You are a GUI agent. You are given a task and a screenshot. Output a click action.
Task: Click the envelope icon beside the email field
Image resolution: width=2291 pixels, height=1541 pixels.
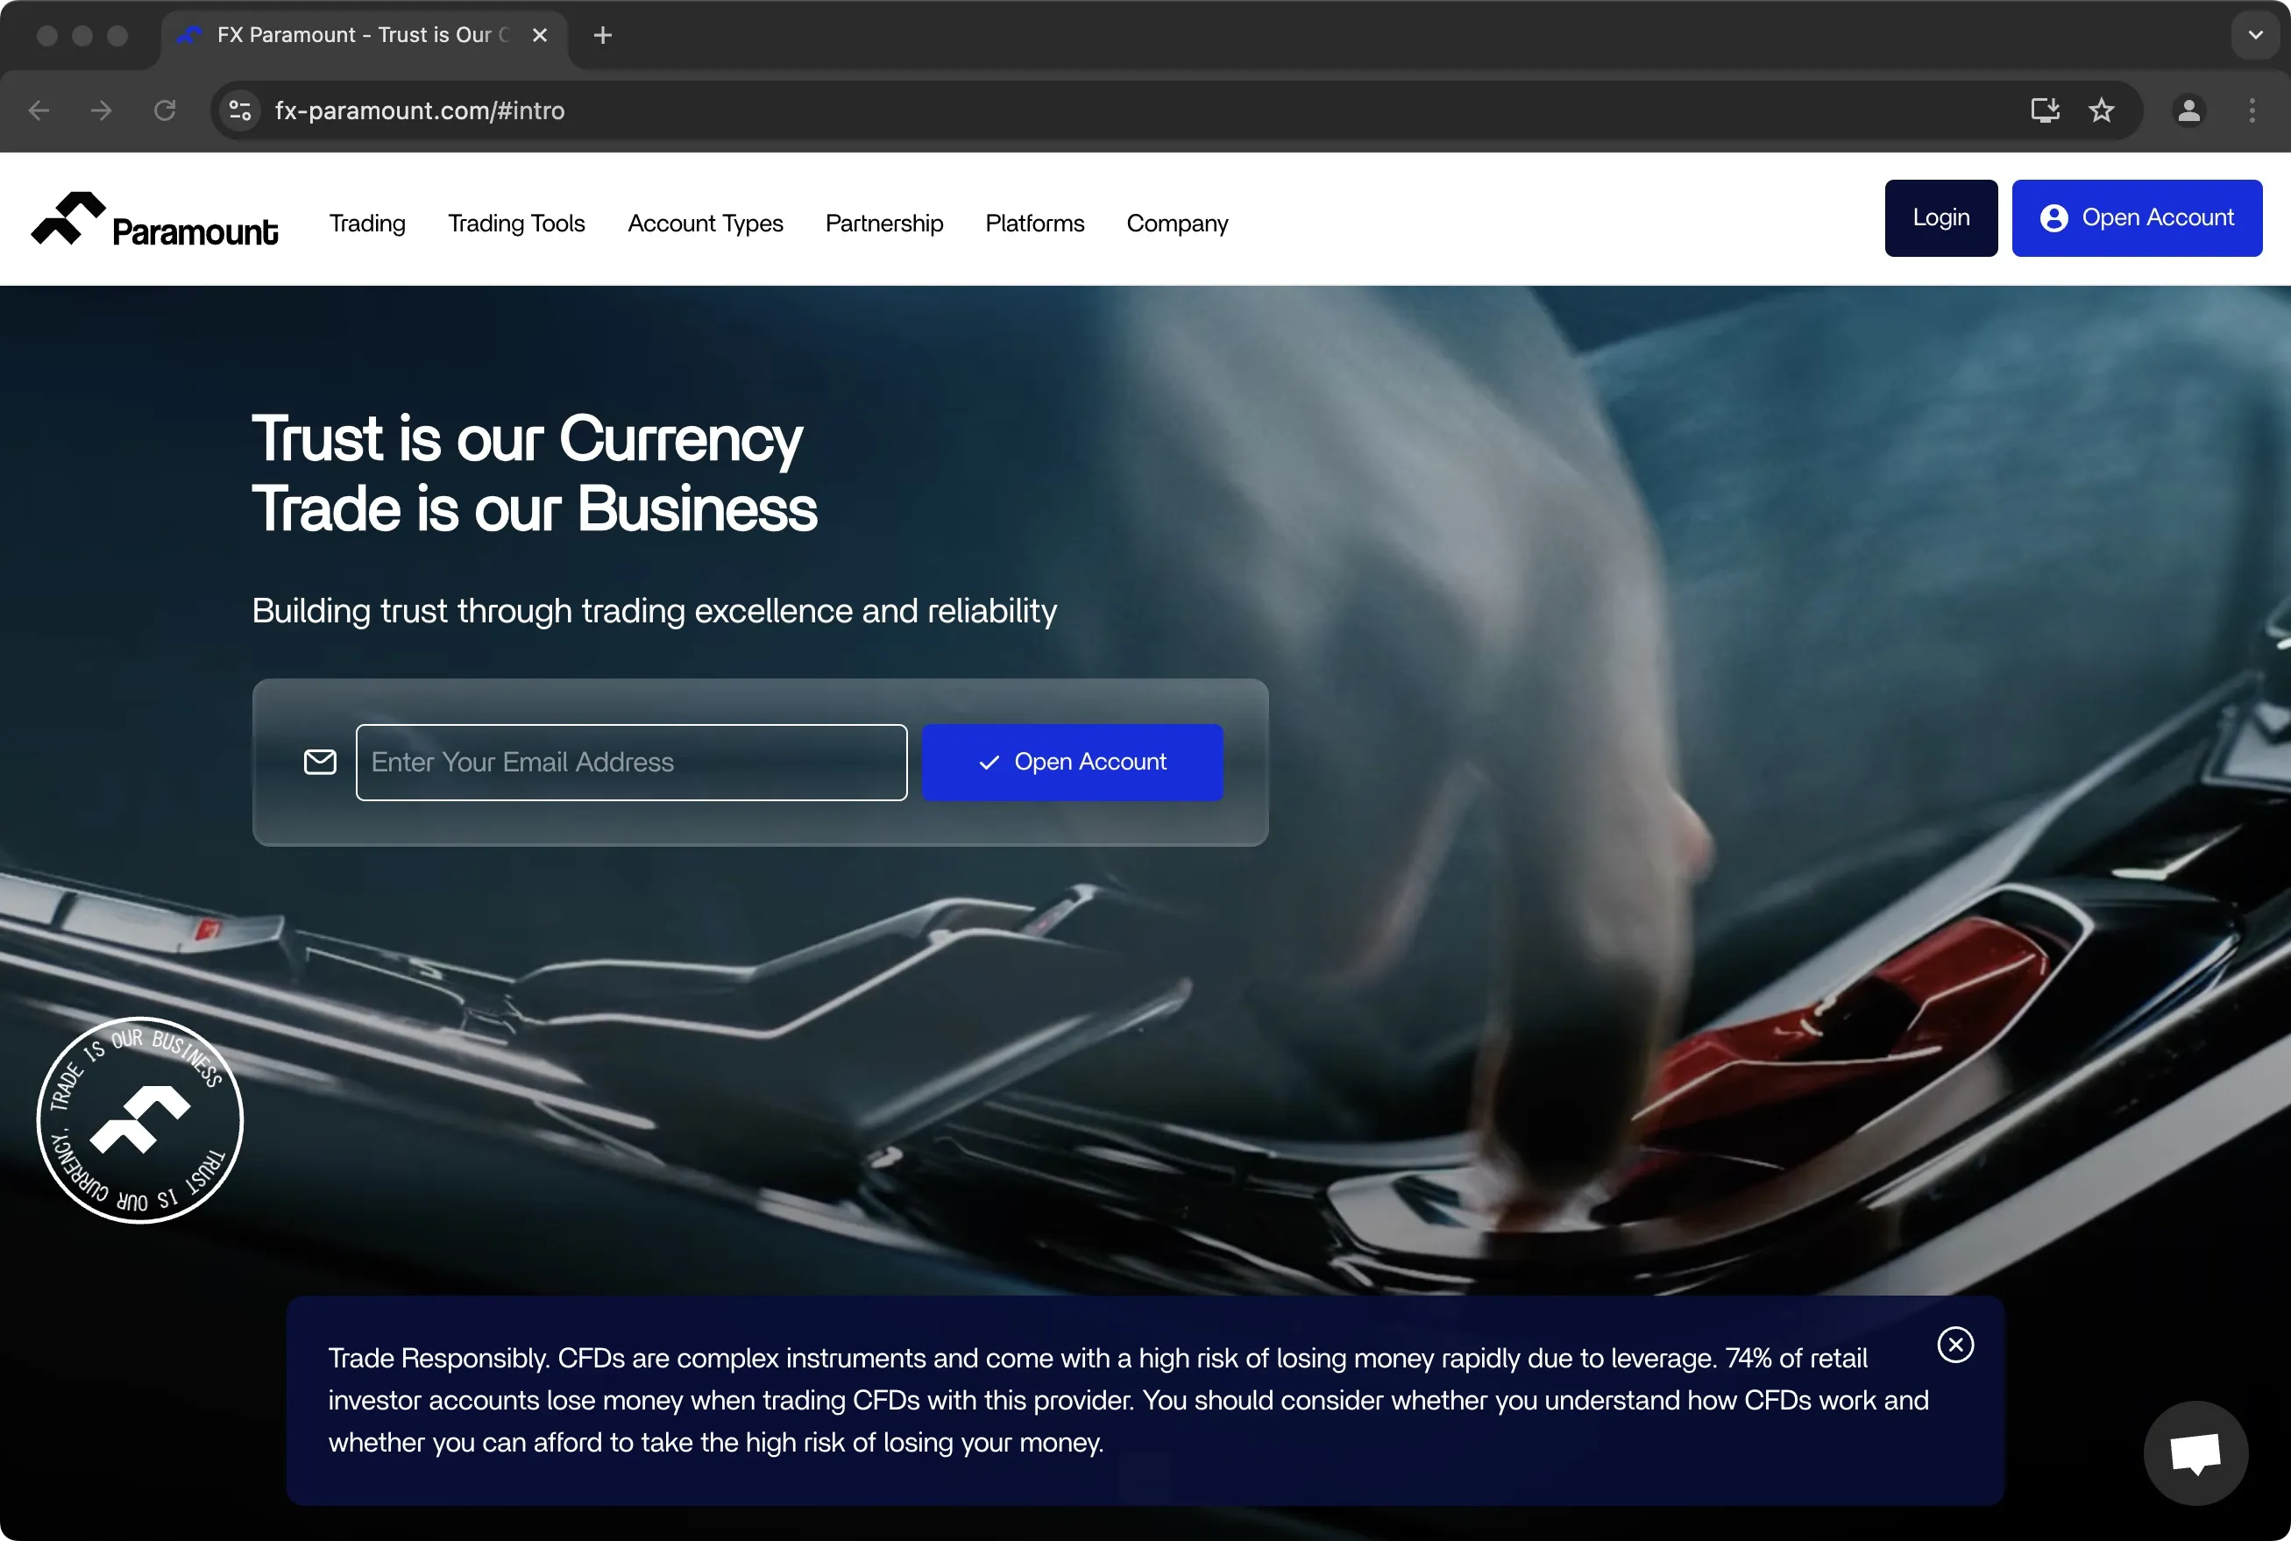tap(320, 762)
